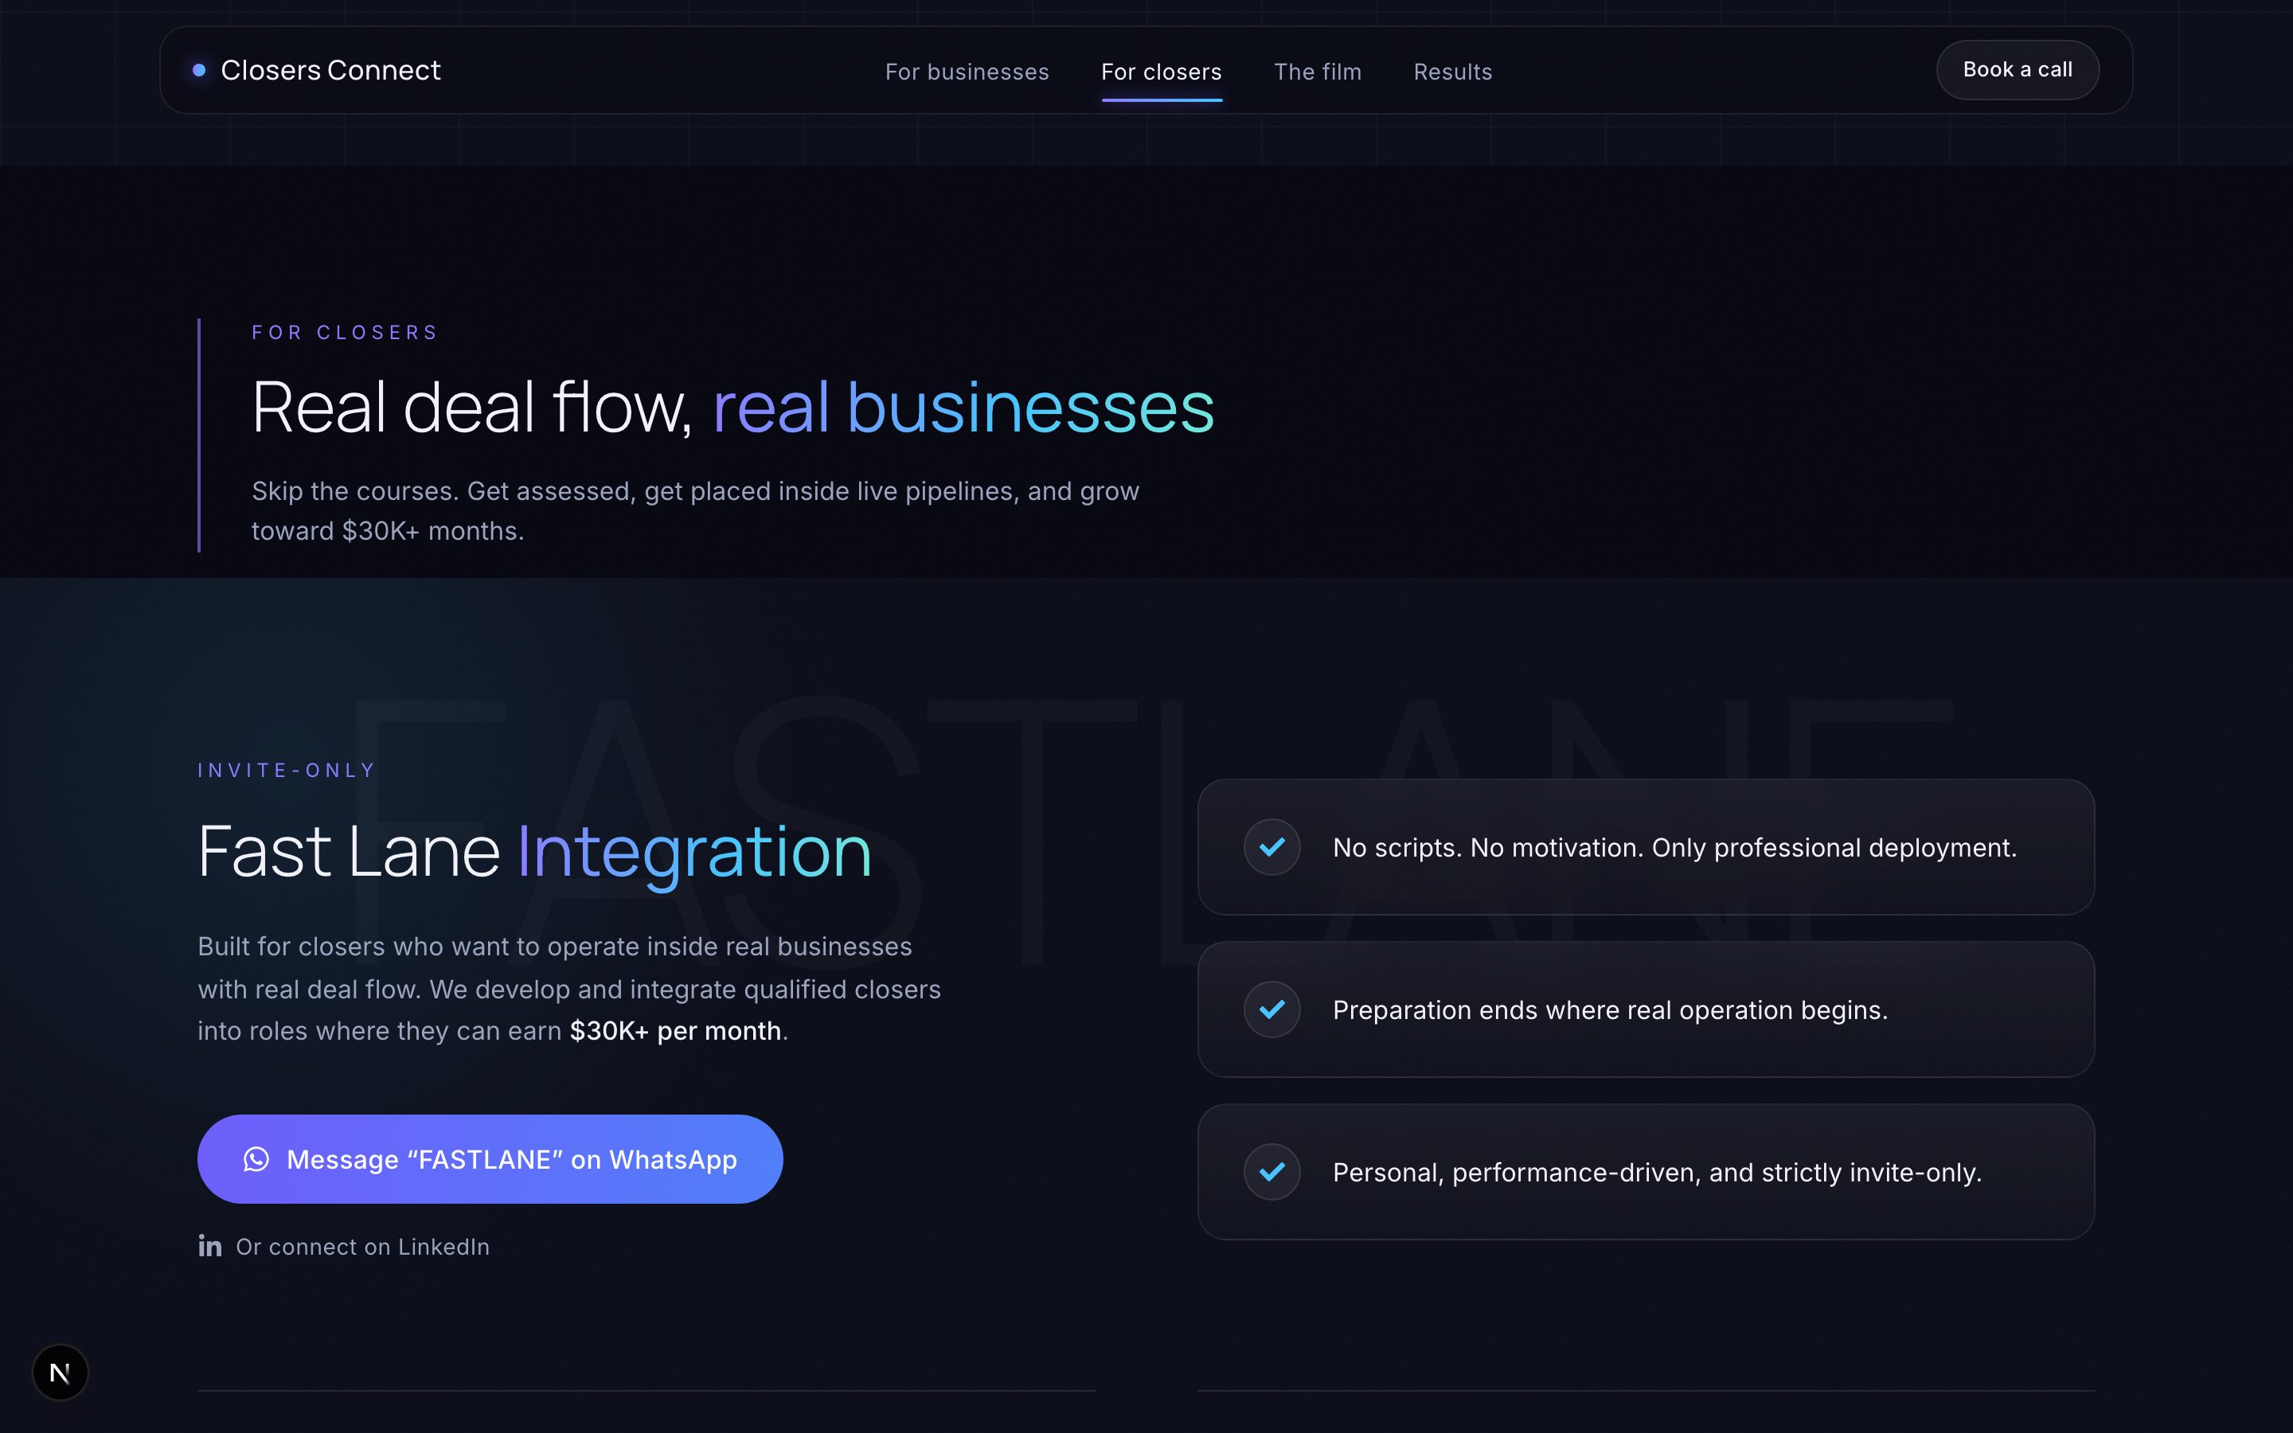Select the For closers nav item
Screen dimensions: 2293x1433
(1161, 72)
